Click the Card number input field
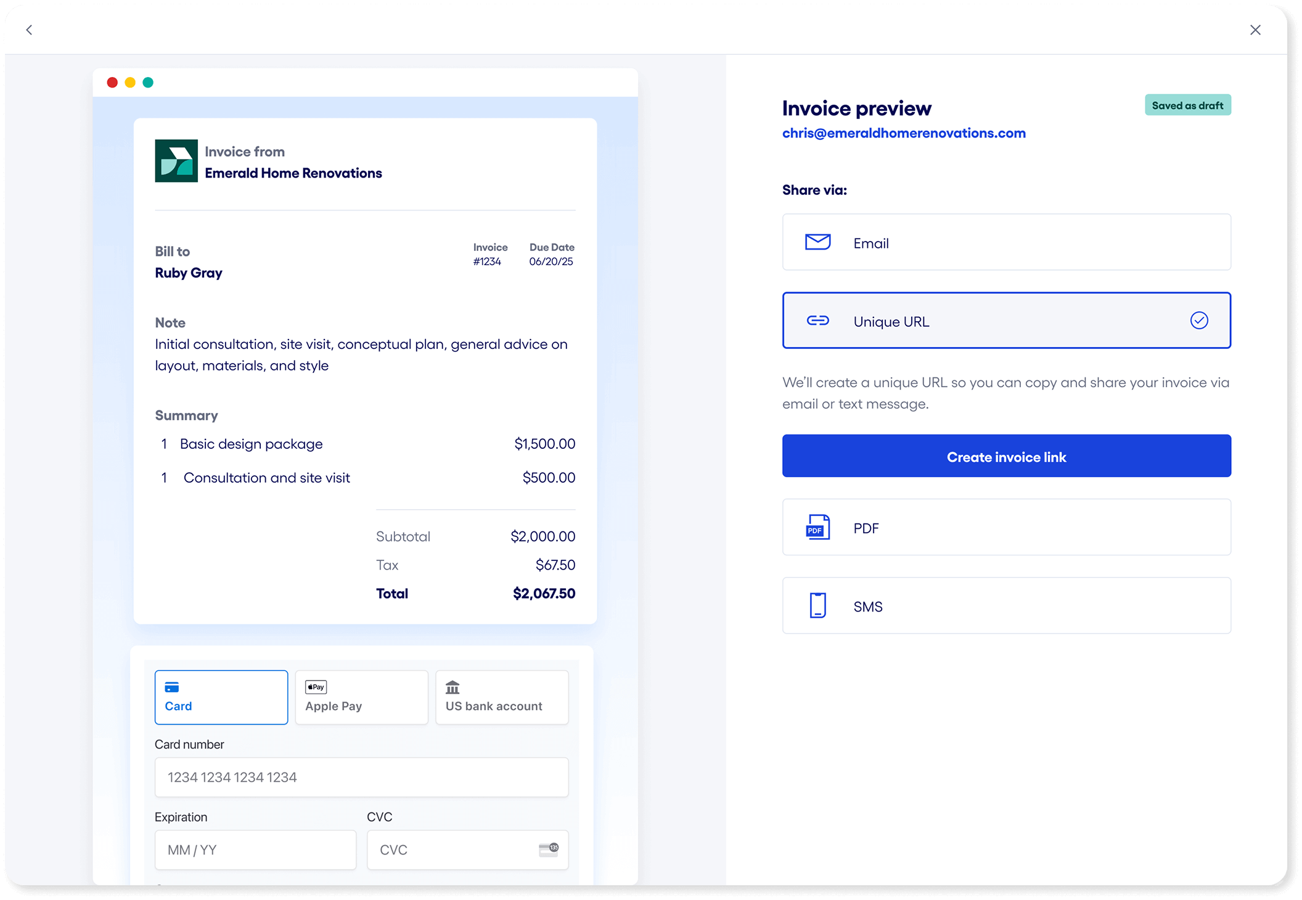The width and height of the screenshot is (1302, 900). (361, 777)
